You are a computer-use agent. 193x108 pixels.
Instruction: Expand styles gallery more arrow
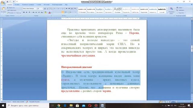[167, 13]
